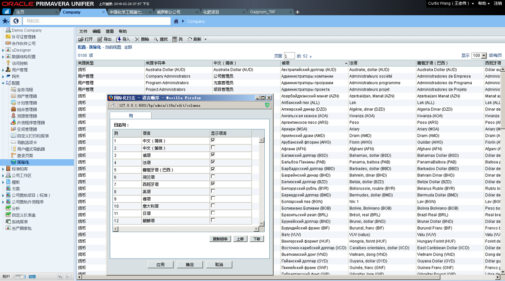Click the home icon in breadcrumb
The image size is (505, 281).
coord(176,21)
